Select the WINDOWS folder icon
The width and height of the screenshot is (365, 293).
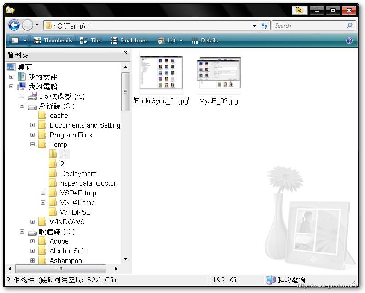coord(42,222)
